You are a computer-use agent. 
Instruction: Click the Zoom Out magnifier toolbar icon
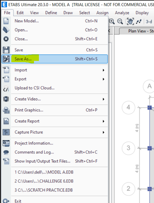tap(120, 21)
